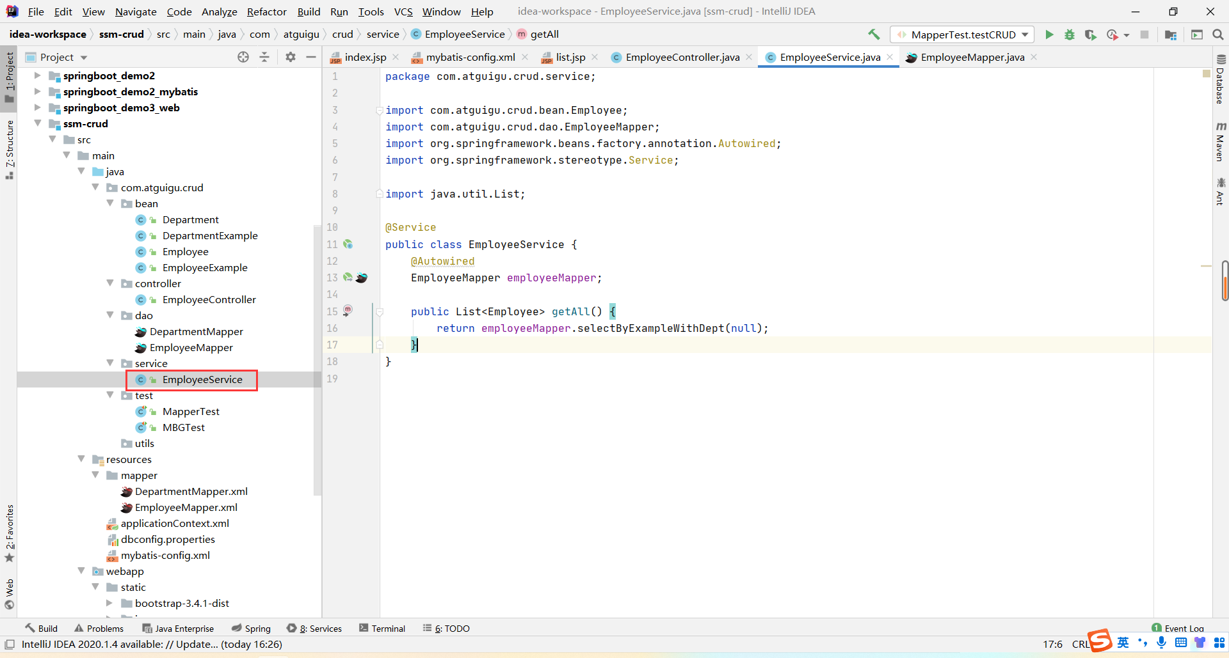Click warning stripe marker in editor gutter
Image resolution: width=1229 pixels, height=658 pixels.
[1206, 265]
